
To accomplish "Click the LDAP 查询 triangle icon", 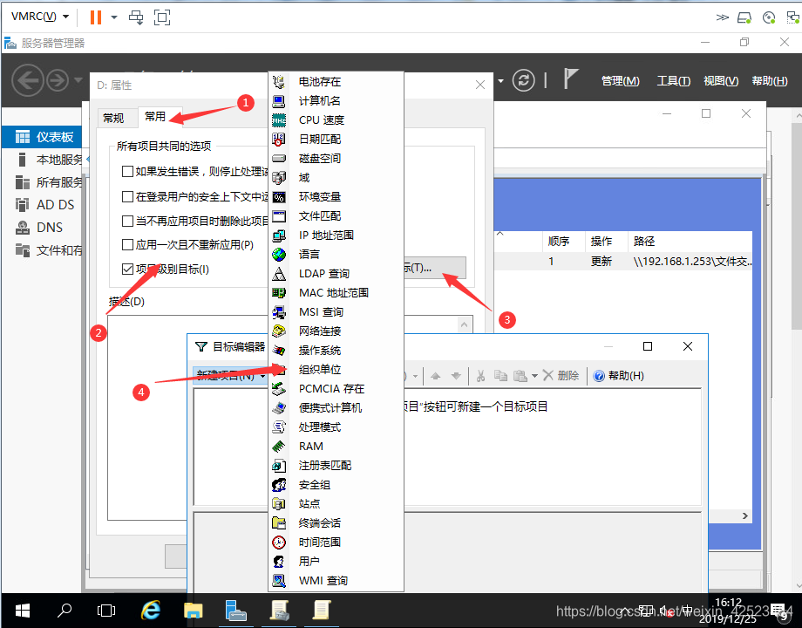I will 279,274.
